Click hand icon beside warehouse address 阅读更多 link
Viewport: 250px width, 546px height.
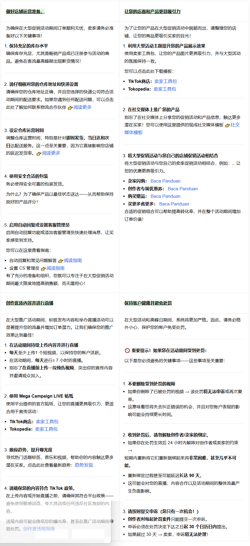pyautogui.click(x=70, y=108)
